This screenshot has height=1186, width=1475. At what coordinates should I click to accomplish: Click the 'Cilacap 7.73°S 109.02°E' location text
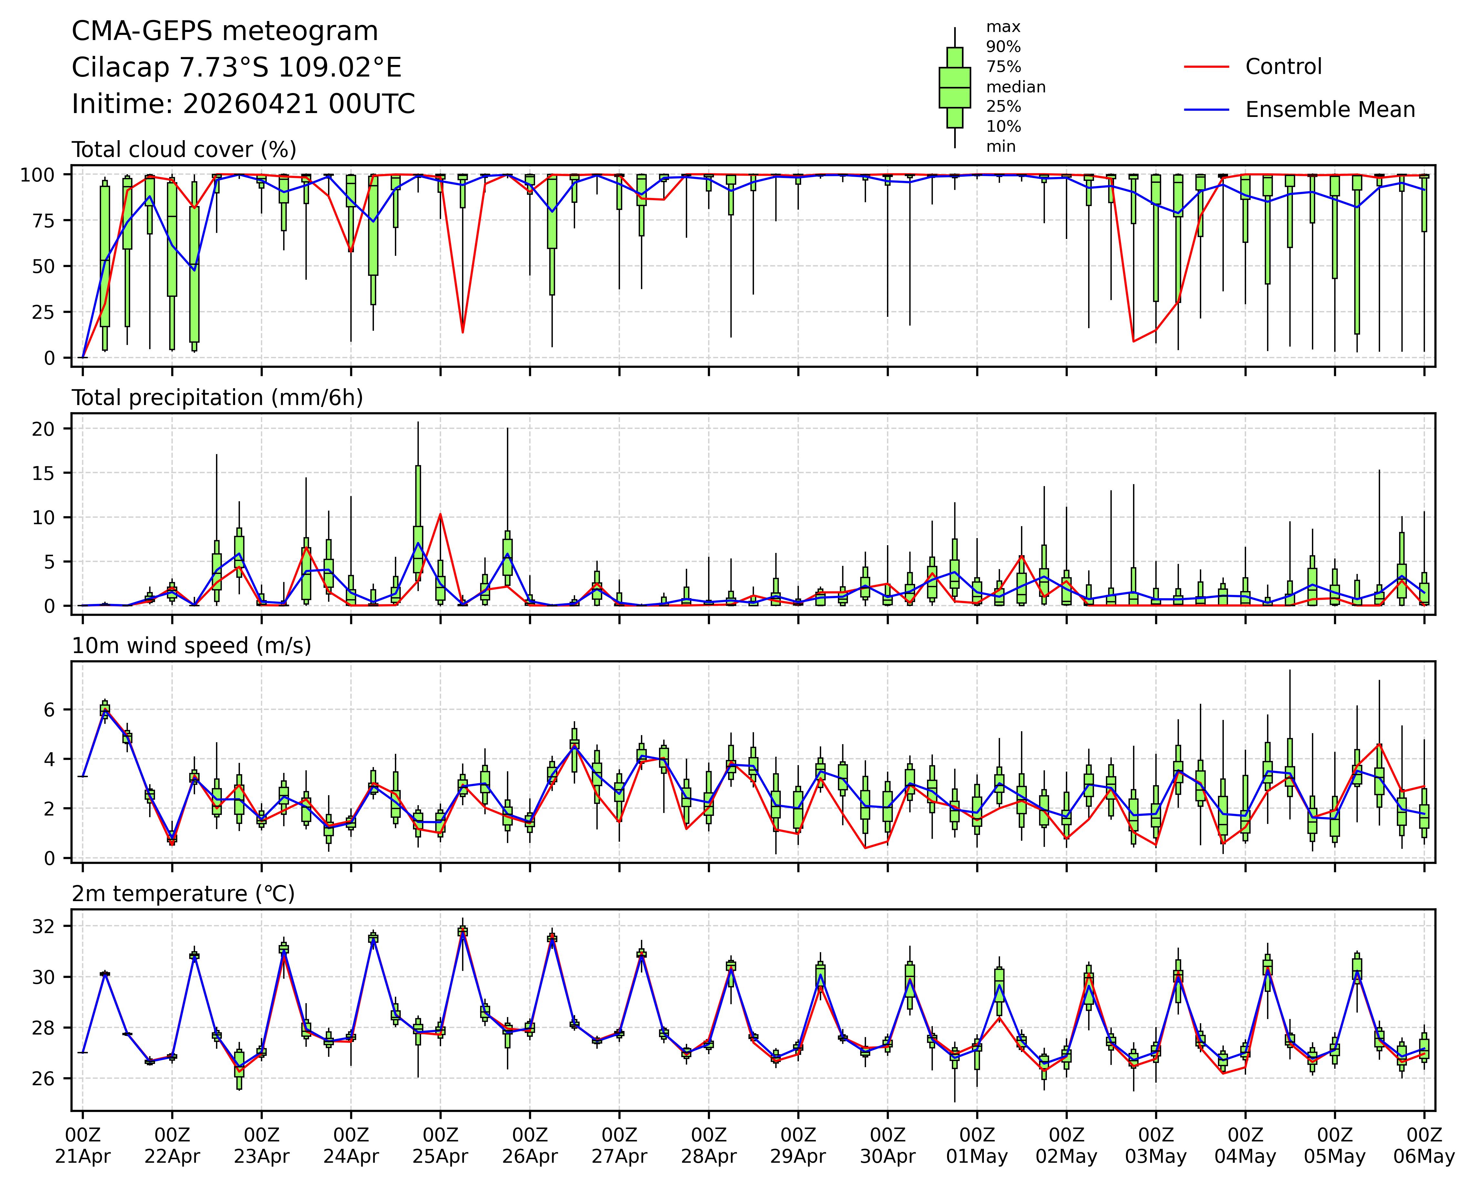(237, 68)
